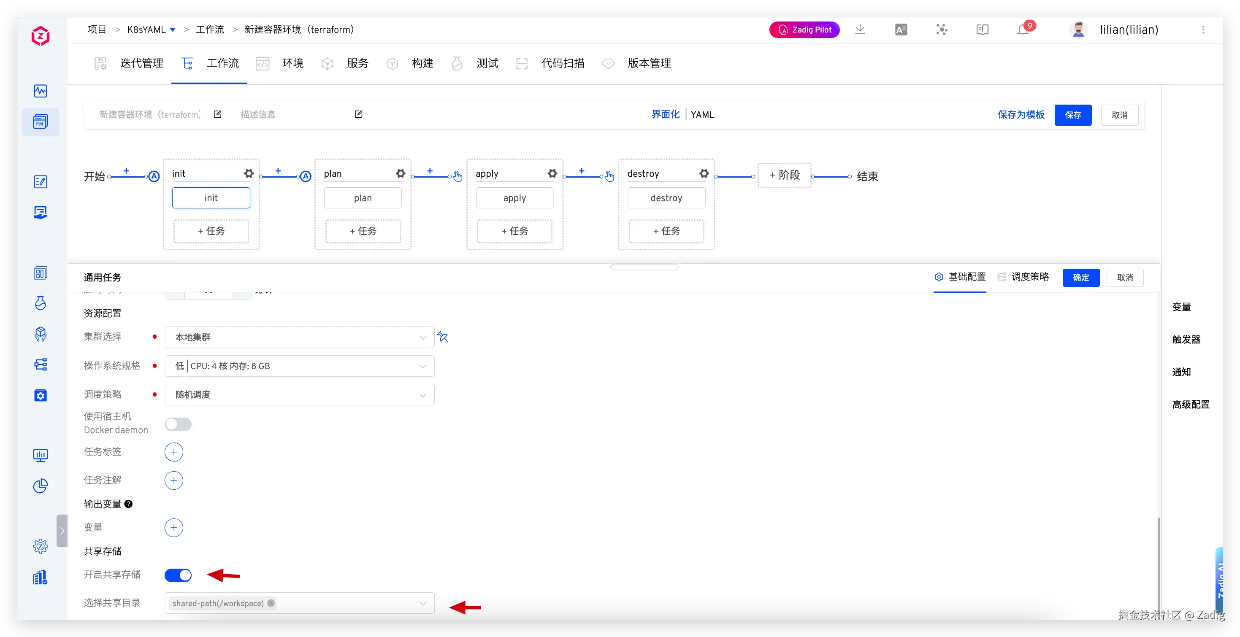Screen dimensions: 1240x637
Task: Add a task label plus icon
Action: point(174,452)
